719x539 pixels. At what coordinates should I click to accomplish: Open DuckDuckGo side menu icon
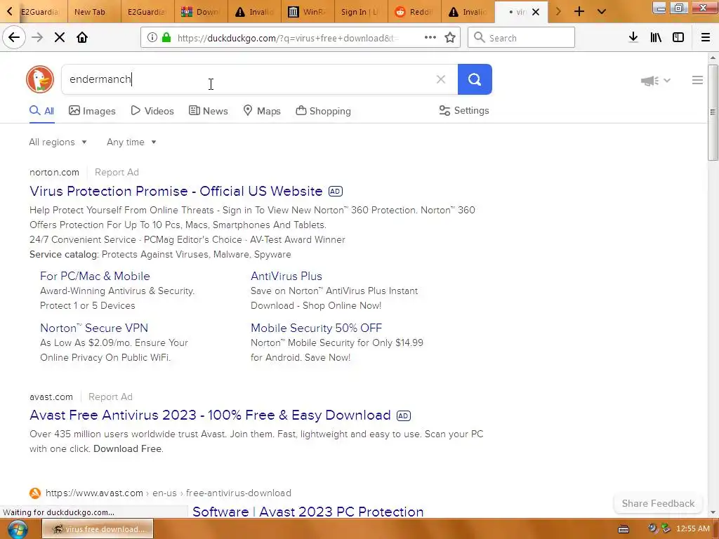click(x=697, y=80)
